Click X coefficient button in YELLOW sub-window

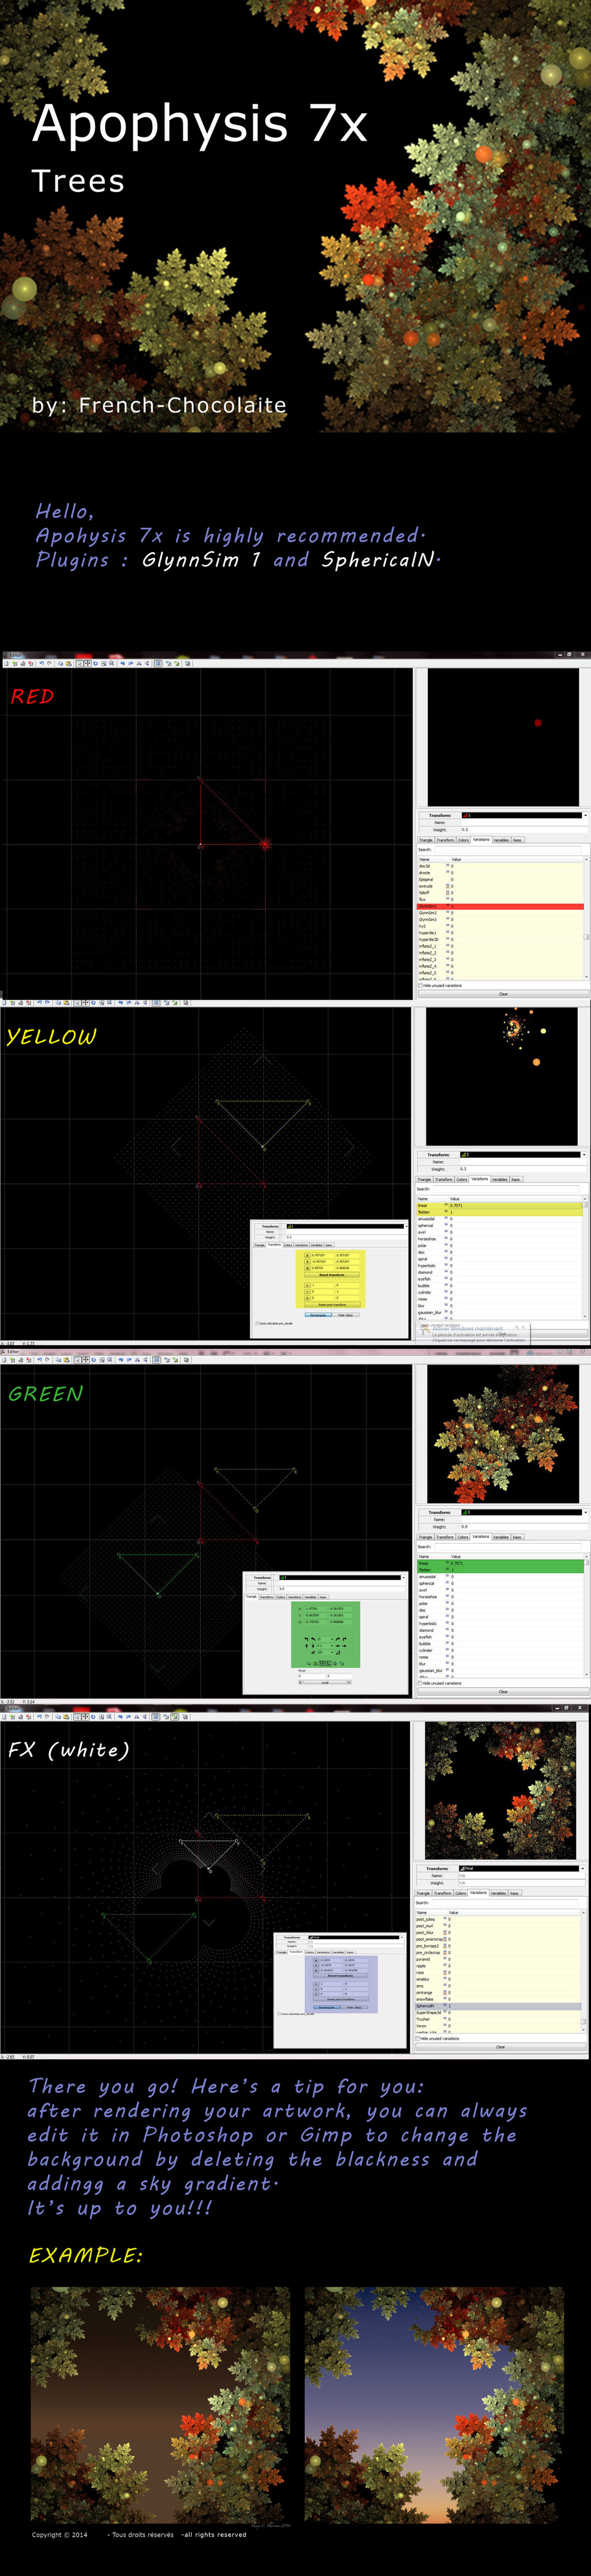click(x=307, y=1255)
